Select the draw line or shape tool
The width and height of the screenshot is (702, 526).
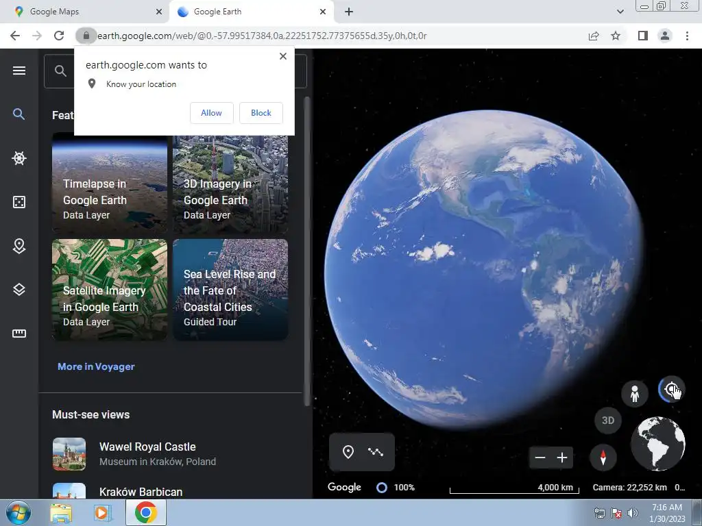click(375, 452)
